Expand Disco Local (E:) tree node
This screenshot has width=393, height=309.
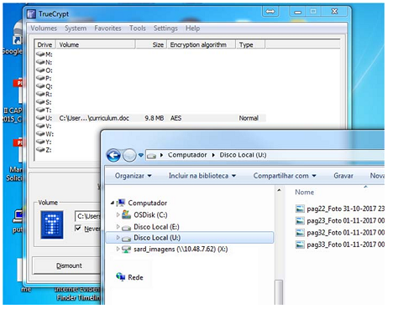coord(118,227)
